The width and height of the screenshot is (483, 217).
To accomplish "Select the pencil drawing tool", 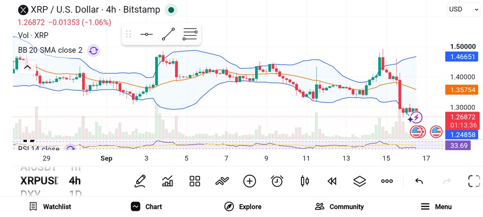I will pyautogui.click(x=140, y=181).
